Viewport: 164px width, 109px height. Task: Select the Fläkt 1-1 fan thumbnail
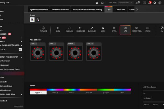point(38,51)
